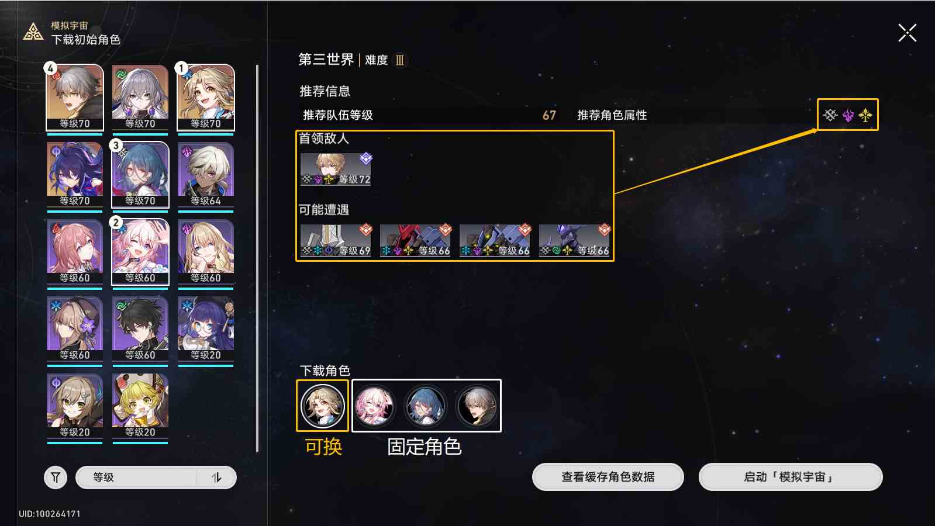
Task: Click the boss enemy level 72 portrait
Action: point(336,169)
